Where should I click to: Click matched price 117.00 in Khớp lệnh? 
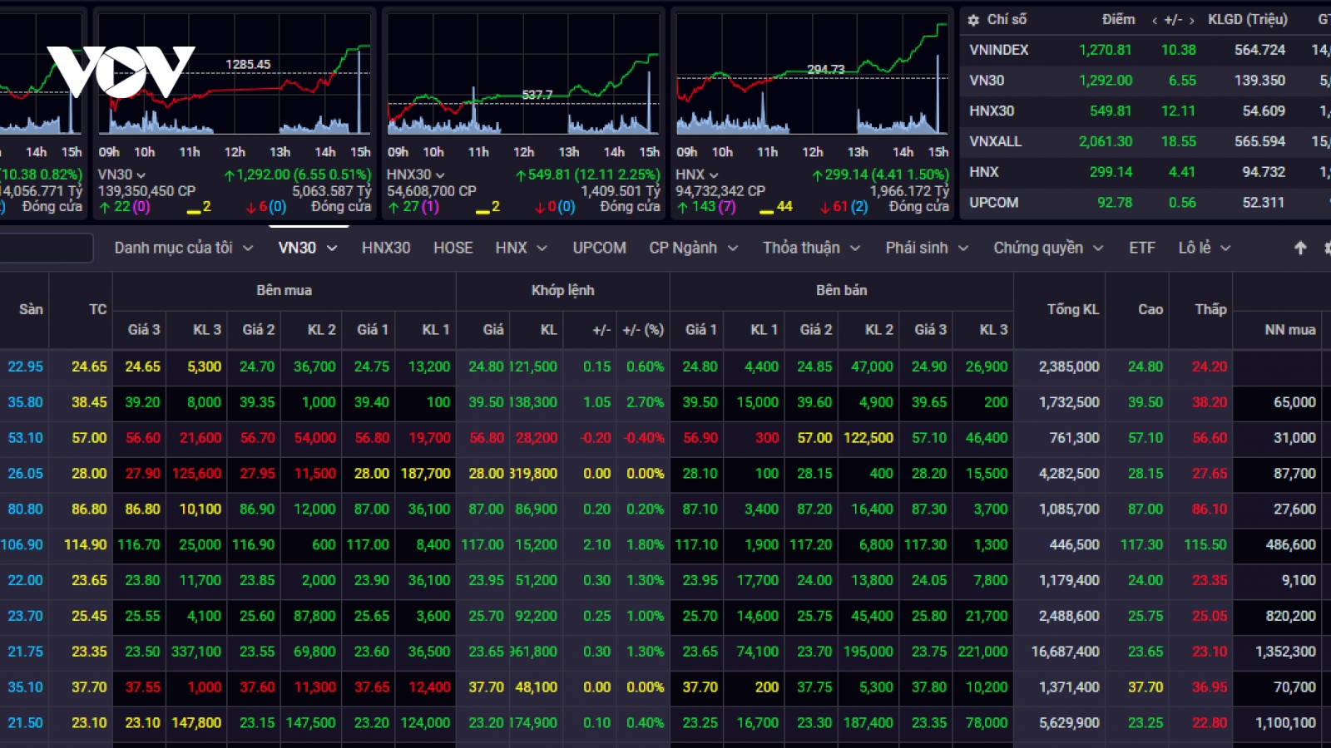click(482, 544)
